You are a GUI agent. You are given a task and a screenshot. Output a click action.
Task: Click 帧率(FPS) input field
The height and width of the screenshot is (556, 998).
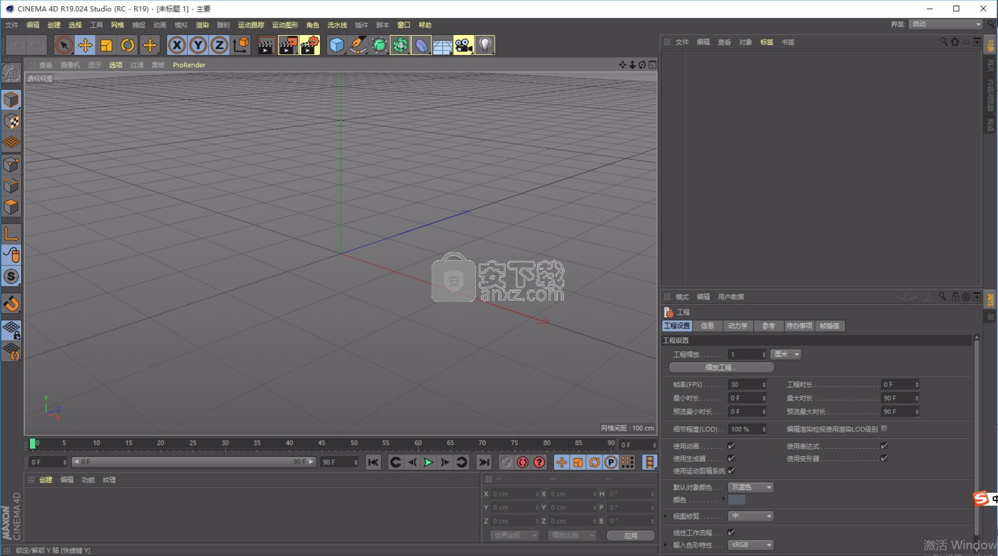pos(747,385)
